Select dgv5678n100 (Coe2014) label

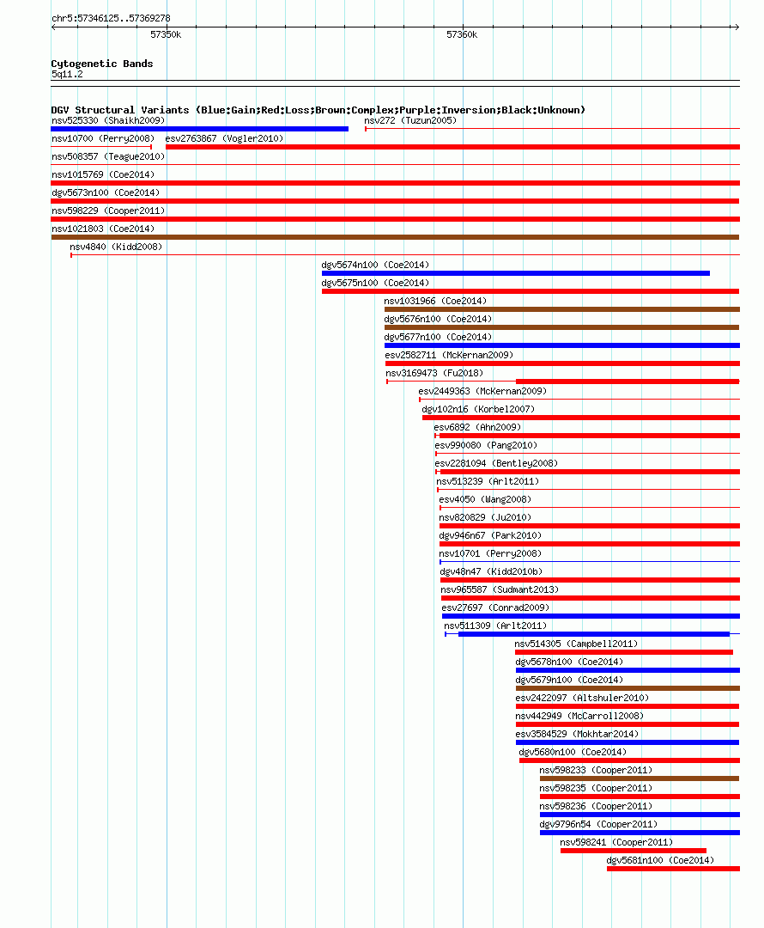(x=569, y=662)
